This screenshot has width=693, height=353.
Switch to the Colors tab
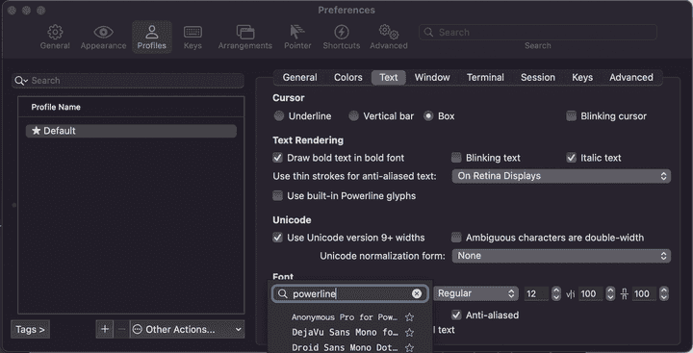point(347,77)
